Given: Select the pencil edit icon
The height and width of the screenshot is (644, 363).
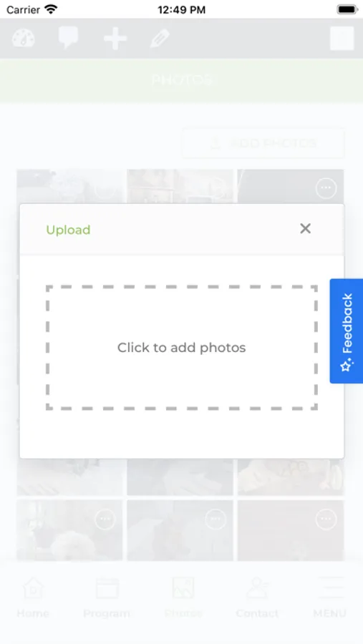Looking at the screenshot, I should coord(160,39).
